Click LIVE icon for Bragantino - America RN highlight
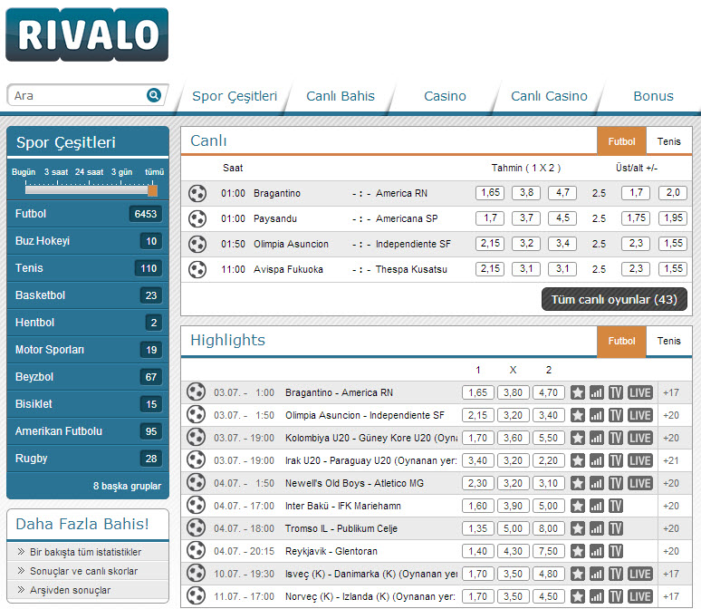The width and height of the screenshot is (701, 609). tap(639, 393)
